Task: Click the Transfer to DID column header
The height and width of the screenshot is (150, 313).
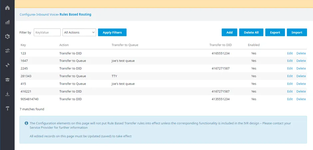Action: (220, 45)
